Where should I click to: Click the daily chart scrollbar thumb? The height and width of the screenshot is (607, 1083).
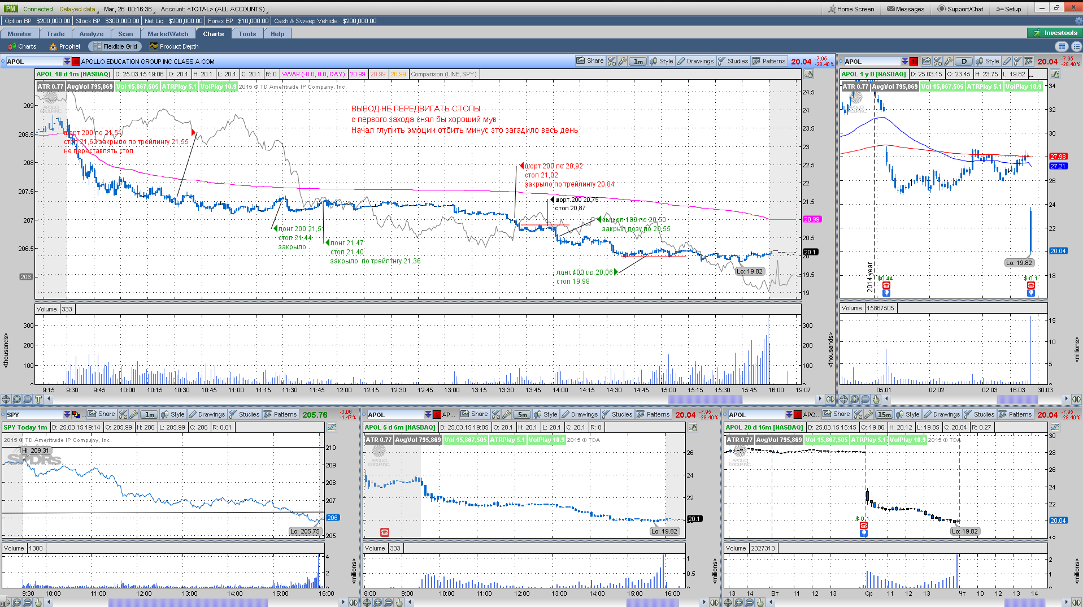click(1017, 399)
